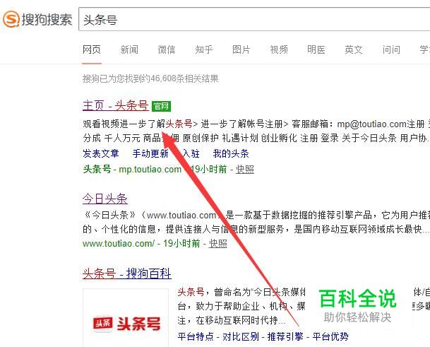
Task: Focus the search box containing 头条号
Action: click(254, 20)
